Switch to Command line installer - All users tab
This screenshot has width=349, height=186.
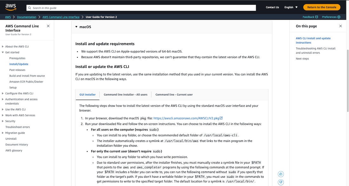pyautogui.click(x=125, y=95)
